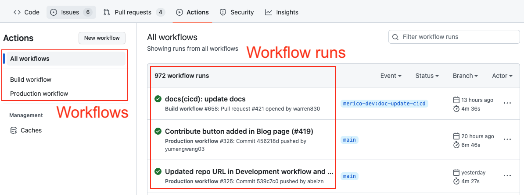Focus the Filter workflow runs field
The image size is (524, 195).
459,37
